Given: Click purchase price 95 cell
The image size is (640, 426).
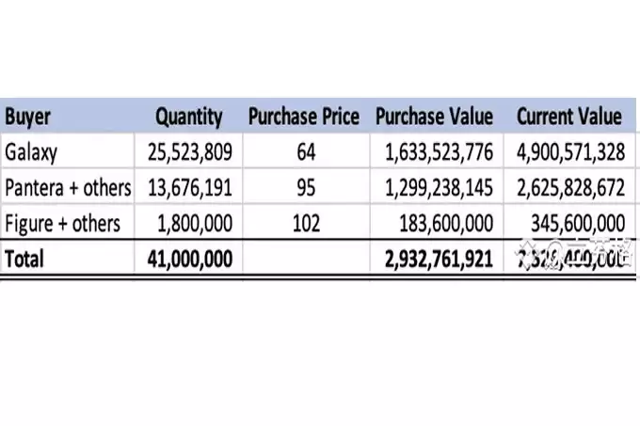Looking at the screenshot, I should (x=306, y=188).
